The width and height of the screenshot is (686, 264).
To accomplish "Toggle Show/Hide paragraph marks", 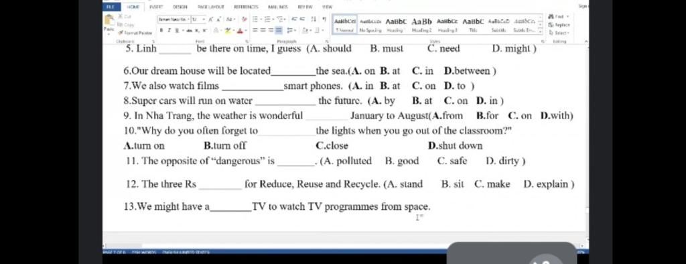I will point(324,19).
